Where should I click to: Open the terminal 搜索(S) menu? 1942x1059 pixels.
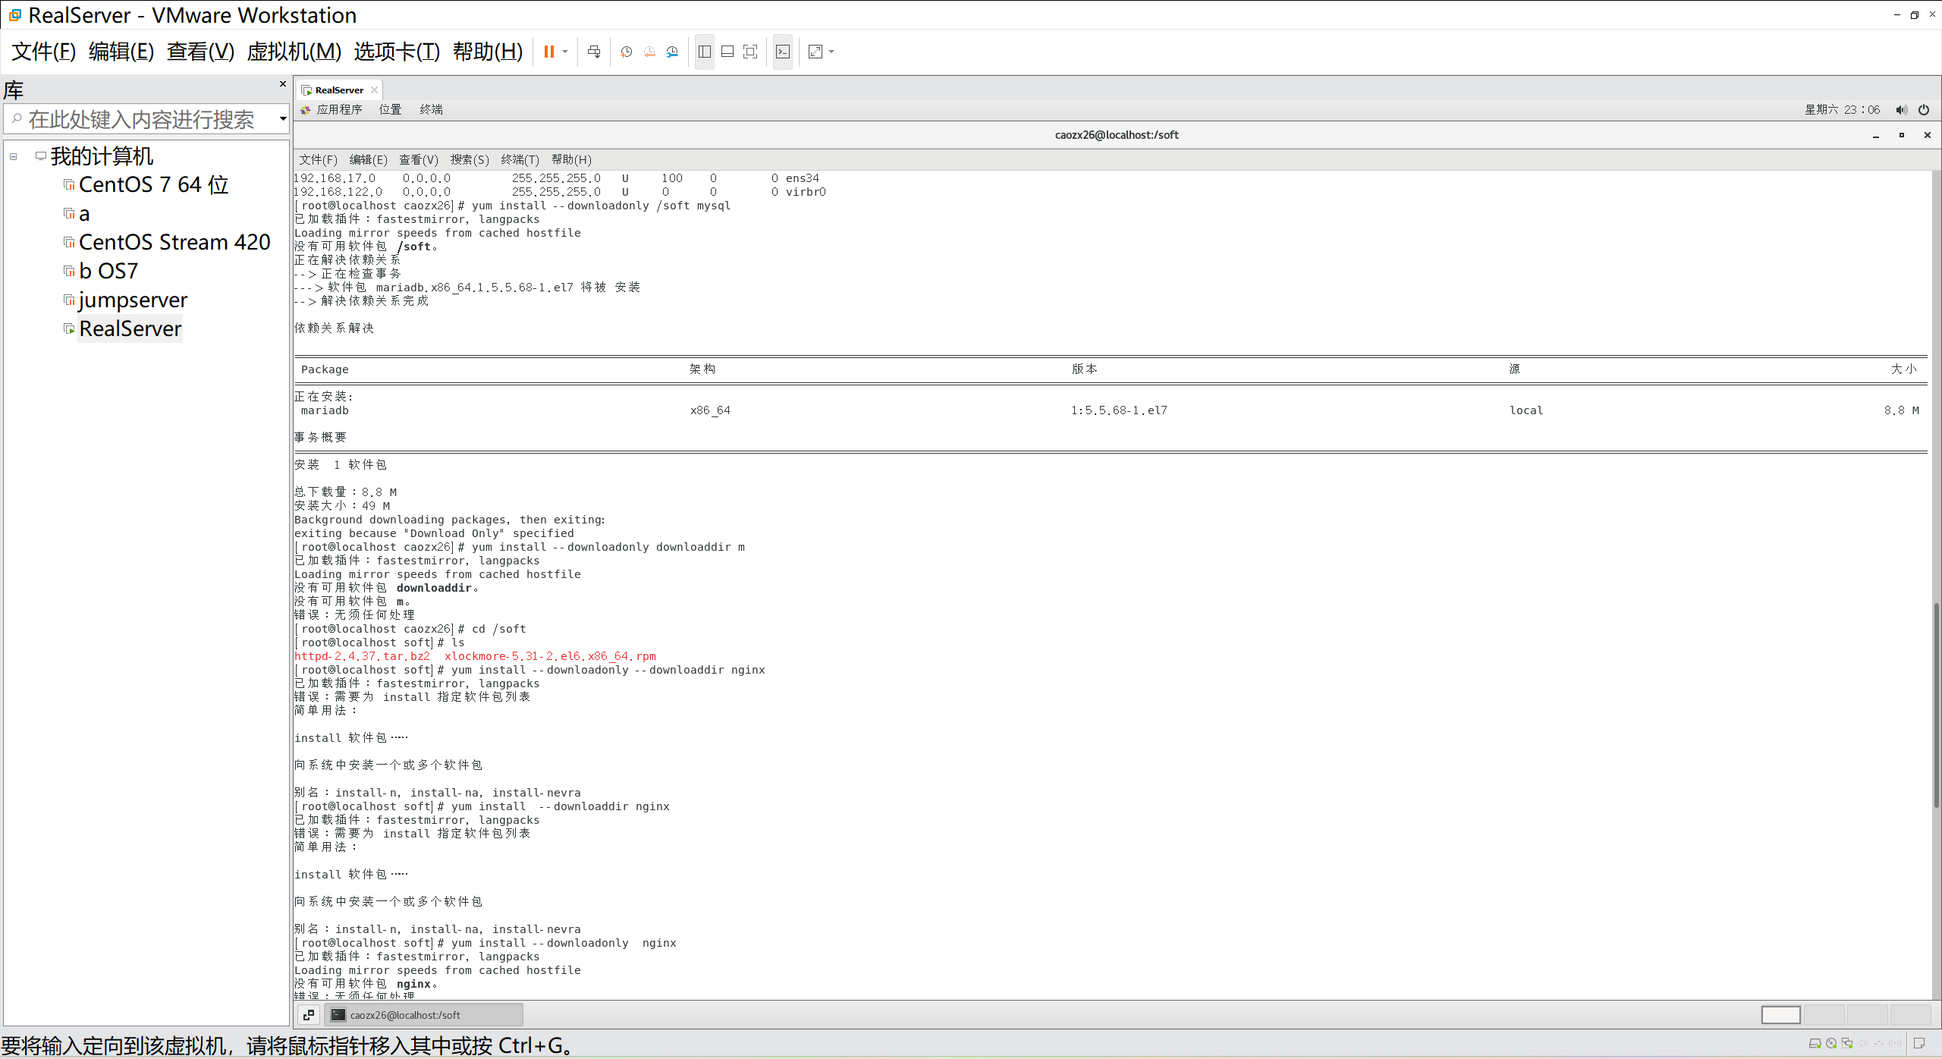[x=469, y=159]
